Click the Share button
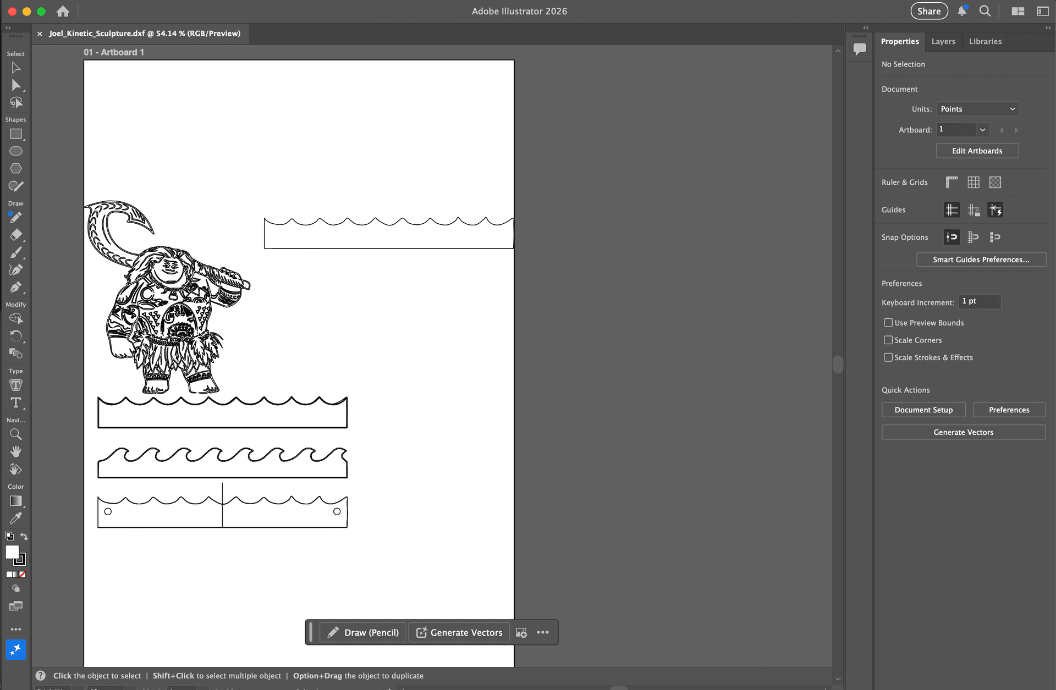 929,11
